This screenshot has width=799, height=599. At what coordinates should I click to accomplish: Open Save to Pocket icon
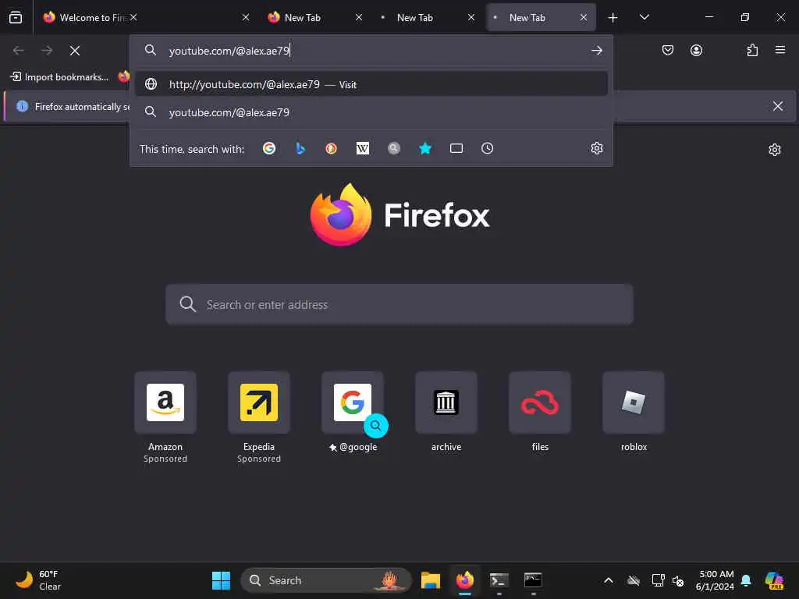(668, 50)
